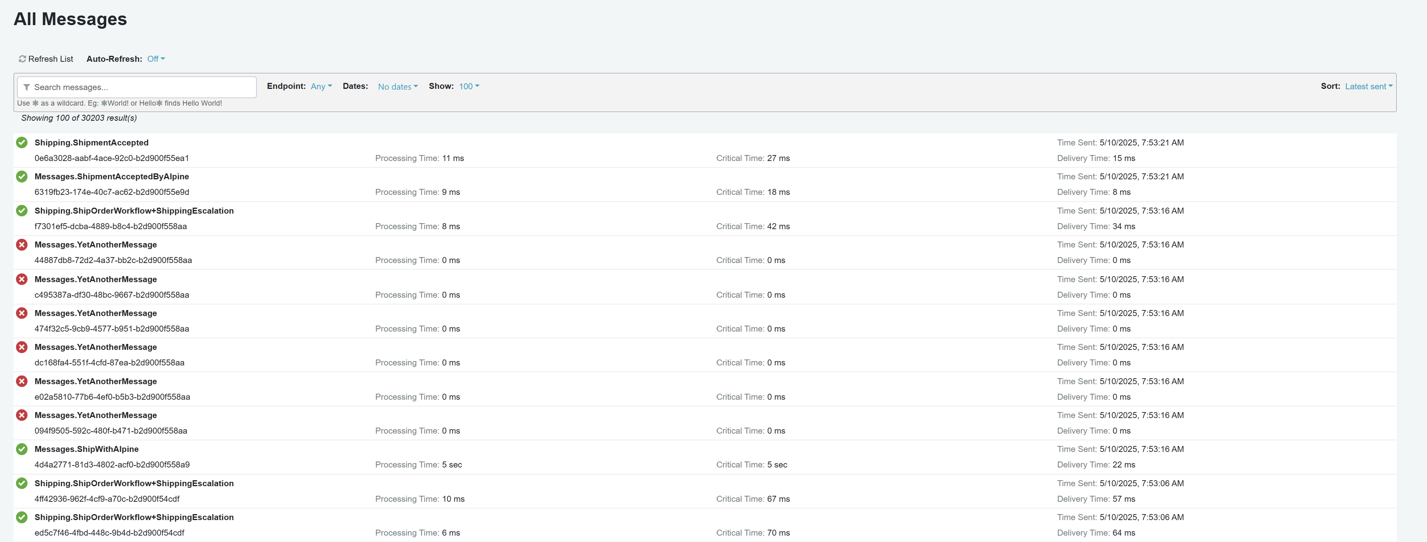Change Show 100 results dropdown
Image resolution: width=1427 pixels, height=542 pixels.
click(468, 86)
